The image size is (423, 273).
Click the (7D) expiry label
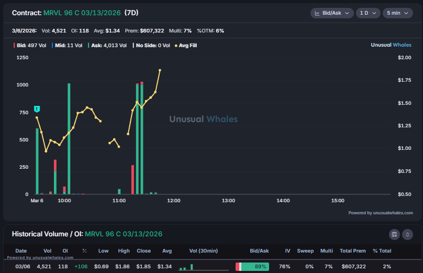pos(131,13)
